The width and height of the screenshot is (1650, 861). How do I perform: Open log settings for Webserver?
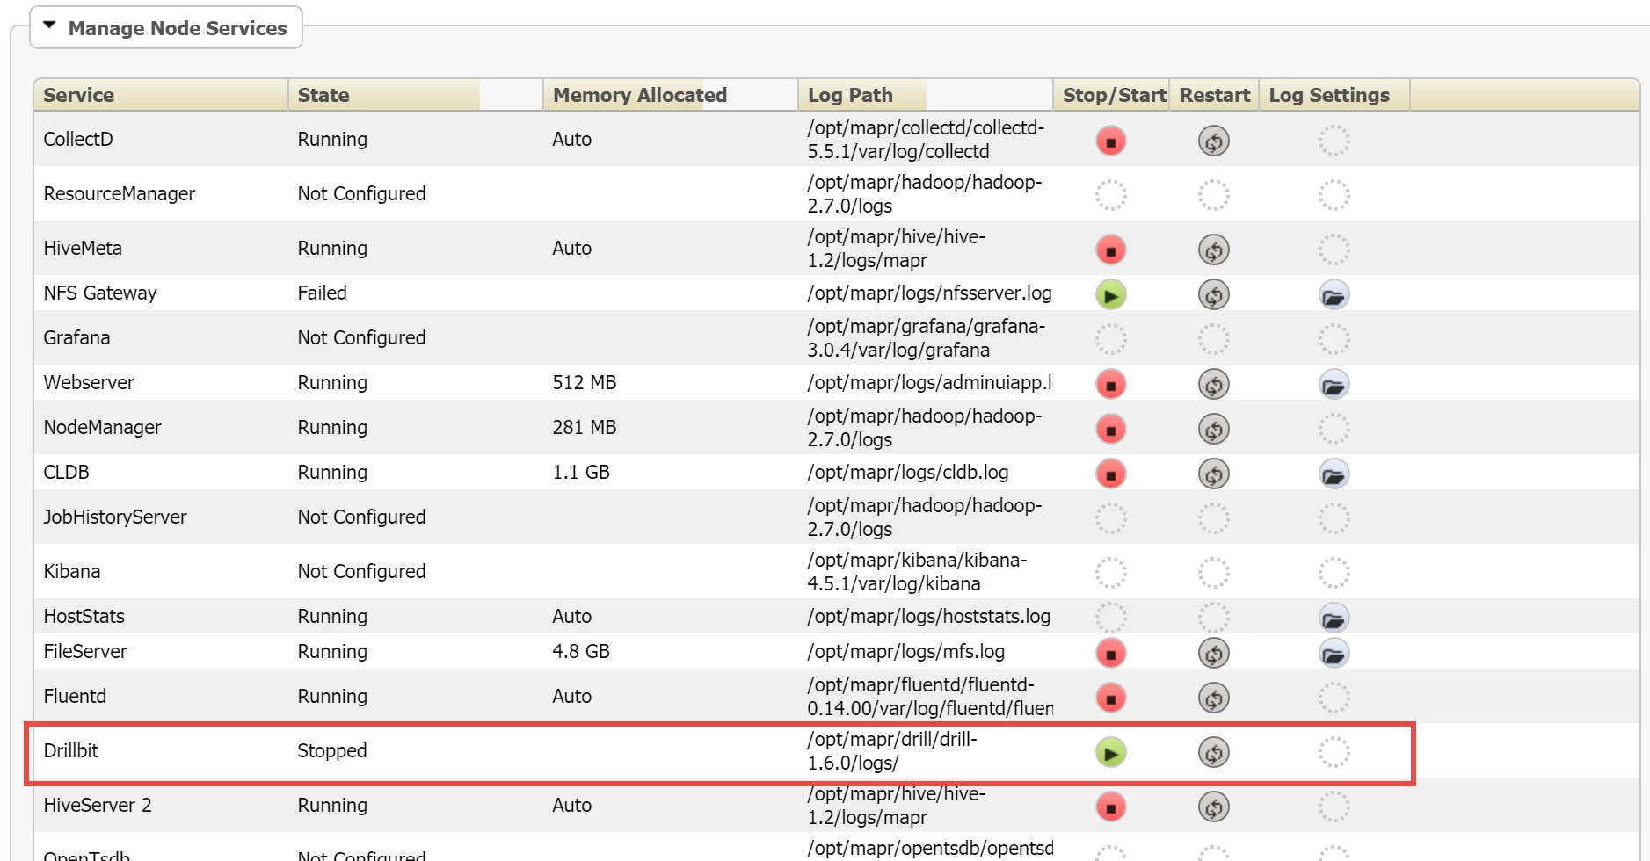1334,385
